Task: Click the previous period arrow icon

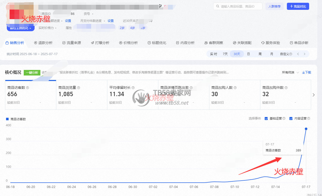Action: [x=298, y=54]
